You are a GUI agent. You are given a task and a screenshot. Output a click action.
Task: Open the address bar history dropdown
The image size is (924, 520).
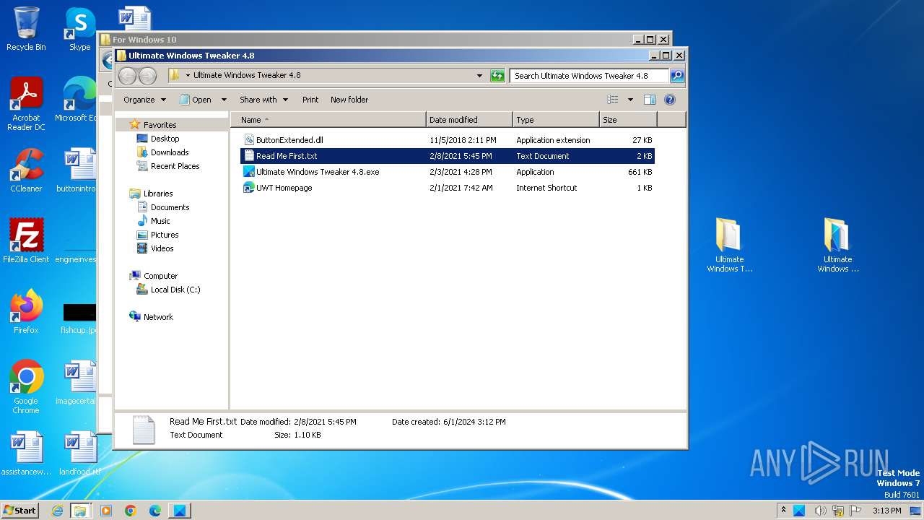tap(479, 75)
